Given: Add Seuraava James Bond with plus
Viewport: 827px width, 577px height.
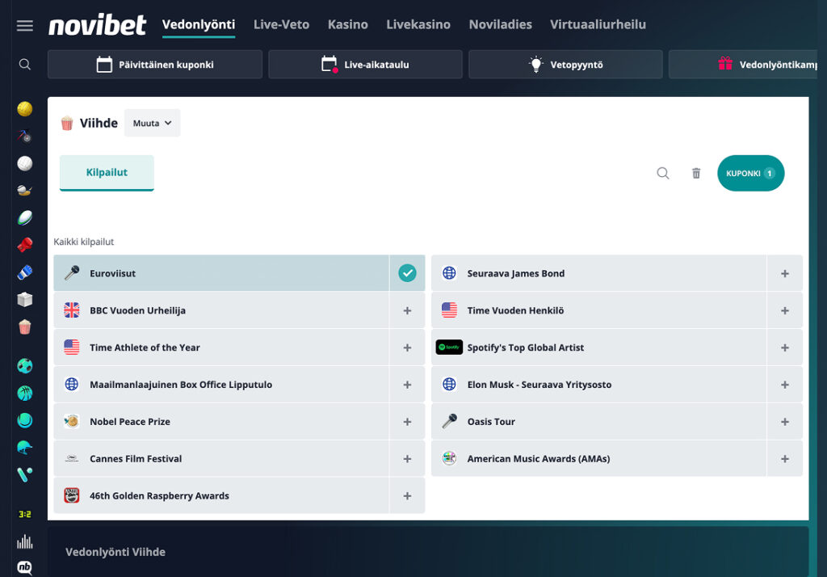Looking at the screenshot, I should 784,273.
